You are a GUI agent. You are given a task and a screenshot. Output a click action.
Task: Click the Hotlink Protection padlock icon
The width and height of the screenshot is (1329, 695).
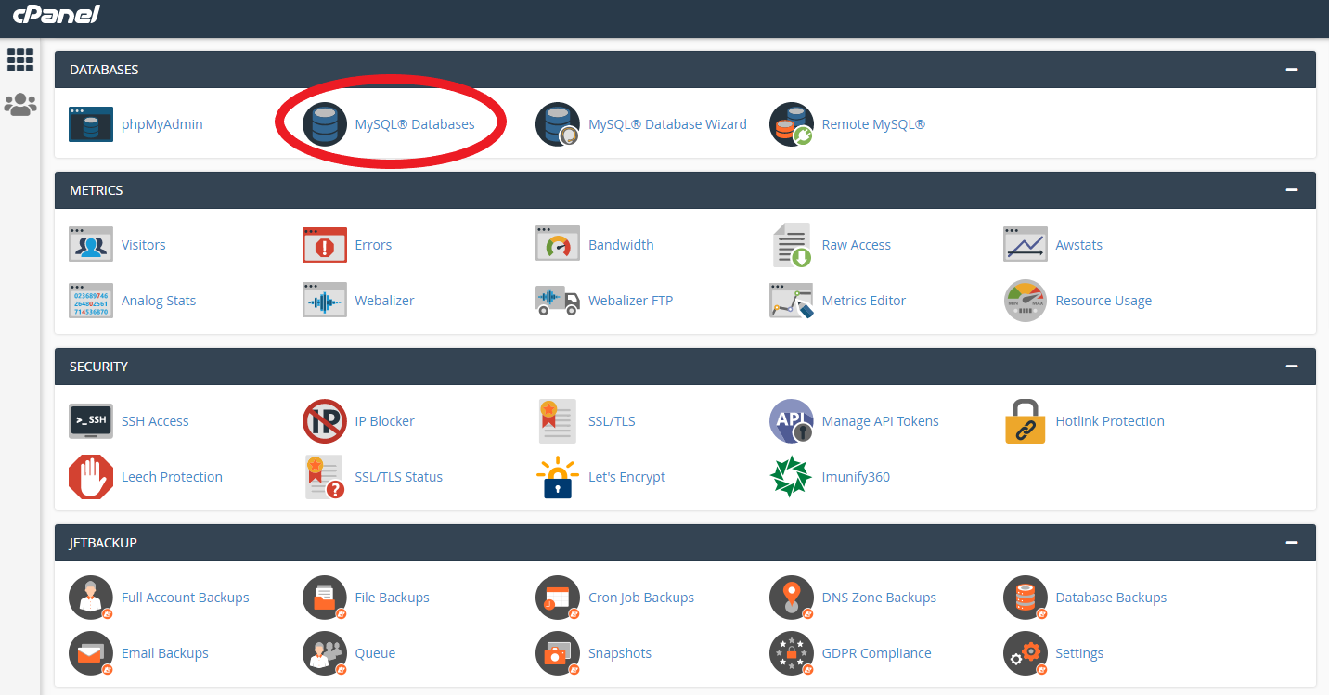coord(1025,421)
